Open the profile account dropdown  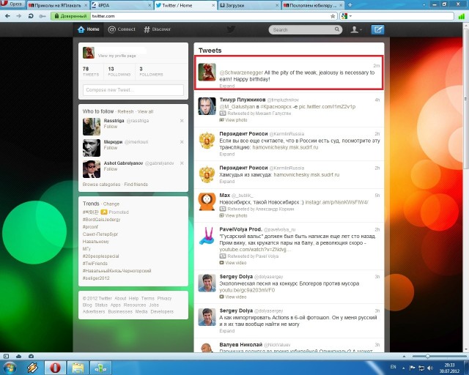pos(356,29)
